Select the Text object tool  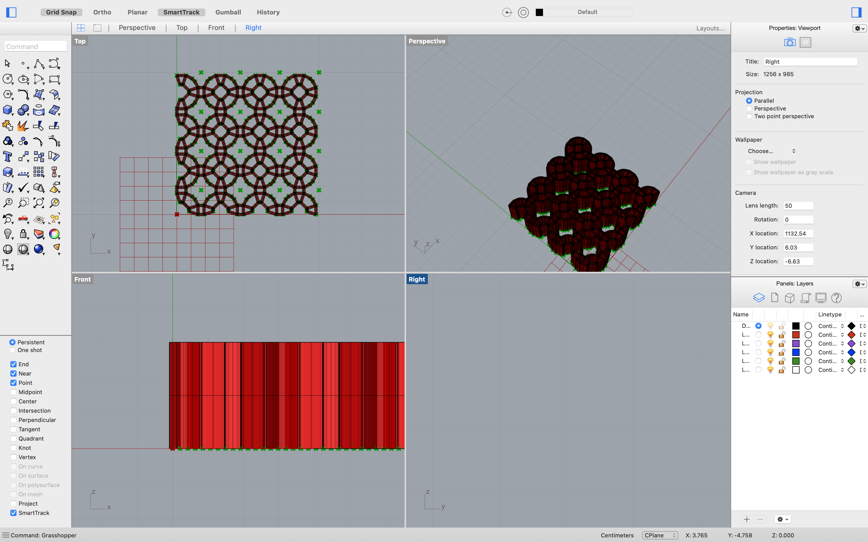pyautogui.click(x=7, y=157)
